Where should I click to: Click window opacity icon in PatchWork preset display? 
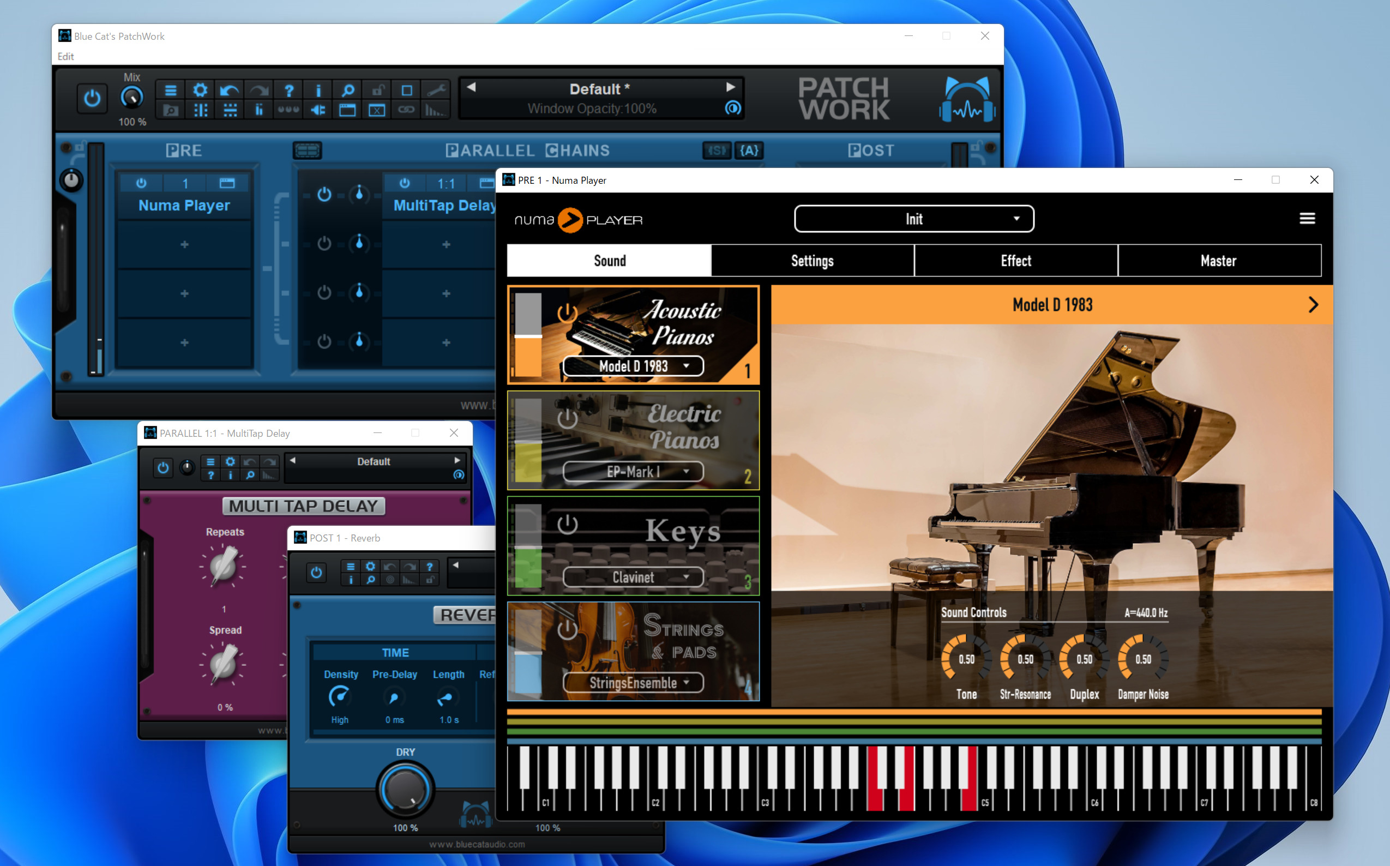click(x=732, y=107)
